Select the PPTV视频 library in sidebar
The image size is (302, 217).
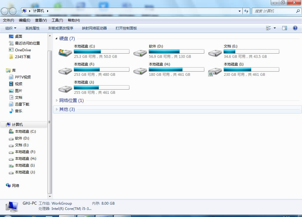22,77
